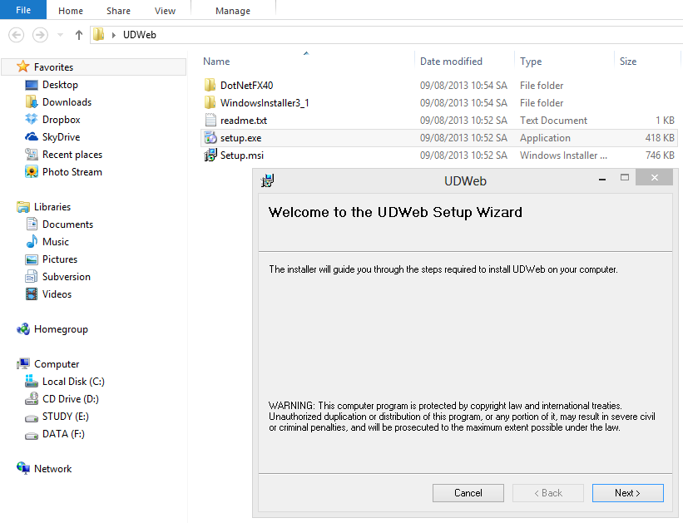The image size is (683, 523).
Task: Select the WindowsInstaller3_1 file name
Action: coord(265,103)
